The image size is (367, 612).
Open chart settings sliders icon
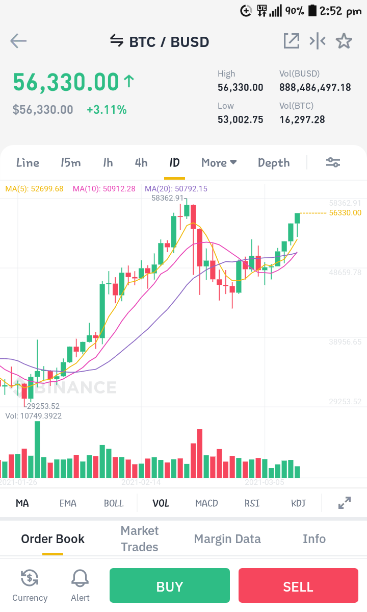click(333, 162)
